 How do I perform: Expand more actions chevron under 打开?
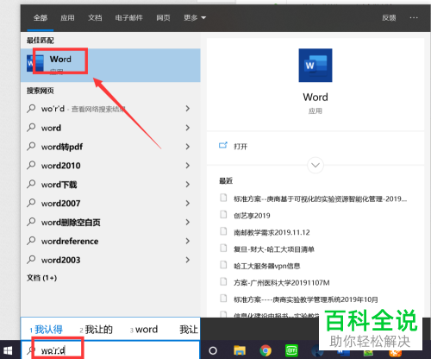click(x=315, y=165)
